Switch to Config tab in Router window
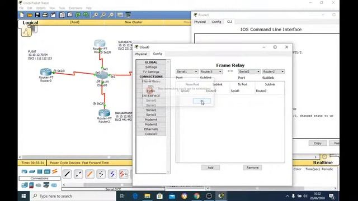358x201 pixels. click(x=216, y=22)
